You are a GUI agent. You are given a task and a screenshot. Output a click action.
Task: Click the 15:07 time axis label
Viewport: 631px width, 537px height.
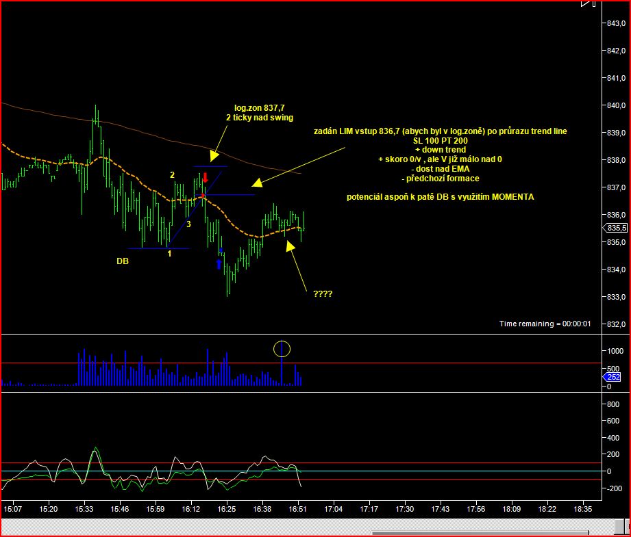coord(12,509)
